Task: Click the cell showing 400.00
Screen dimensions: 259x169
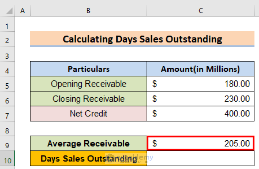Action: (200, 114)
